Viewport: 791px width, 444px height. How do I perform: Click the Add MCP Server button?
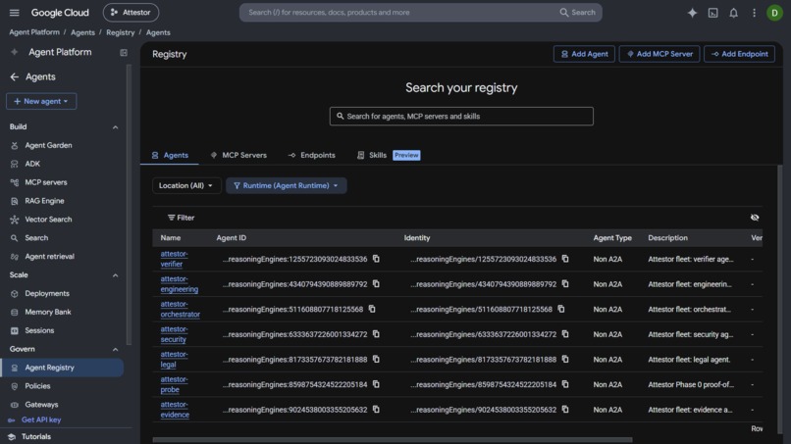coord(659,54)
